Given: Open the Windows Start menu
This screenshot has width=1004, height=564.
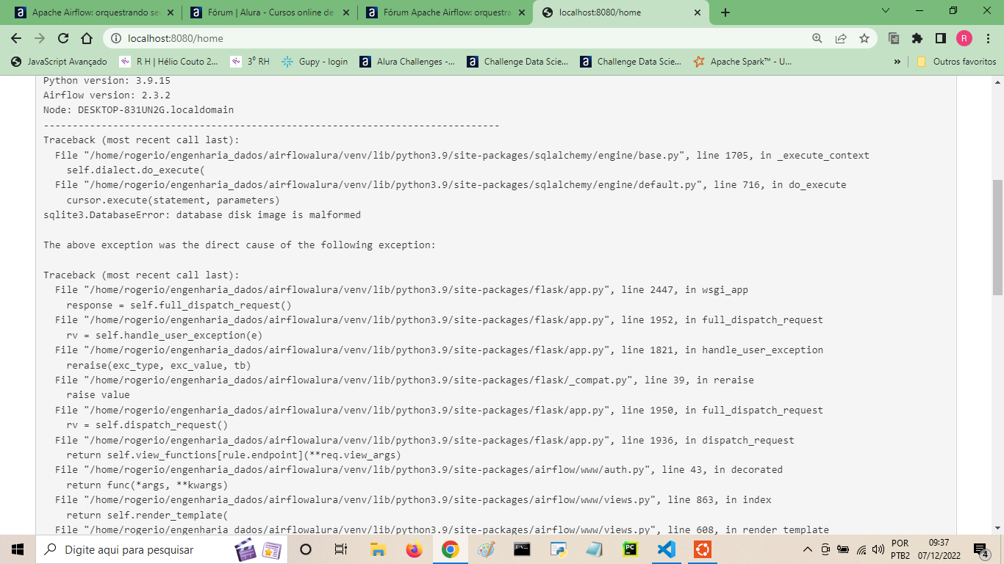Looking at the screenshot, I should [x=18, y=549].
